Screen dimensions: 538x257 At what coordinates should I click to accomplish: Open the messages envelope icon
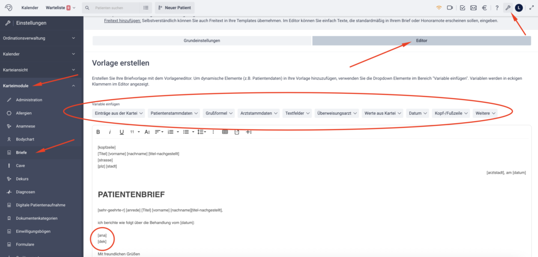point(473,7)
